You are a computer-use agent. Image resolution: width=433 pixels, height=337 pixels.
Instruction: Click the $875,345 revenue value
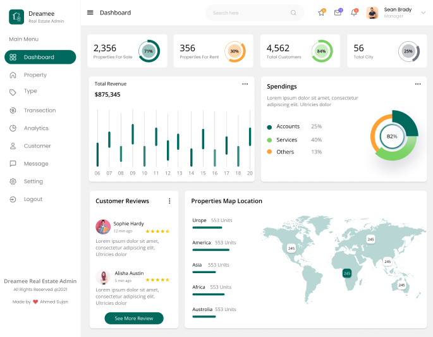pos(107,94)
